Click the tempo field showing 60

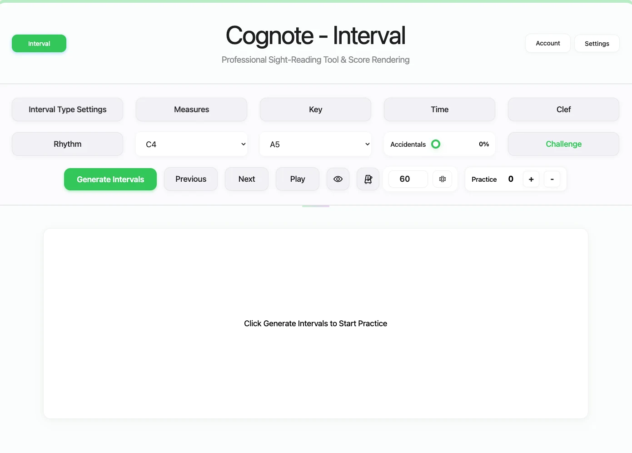(408, 179)
